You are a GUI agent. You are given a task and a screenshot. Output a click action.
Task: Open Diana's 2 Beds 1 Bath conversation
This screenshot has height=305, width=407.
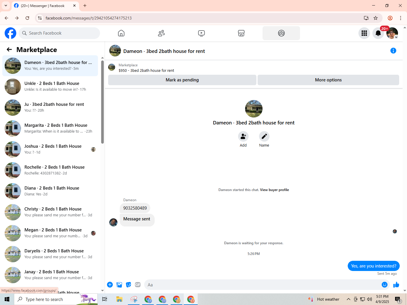[50, 191]
